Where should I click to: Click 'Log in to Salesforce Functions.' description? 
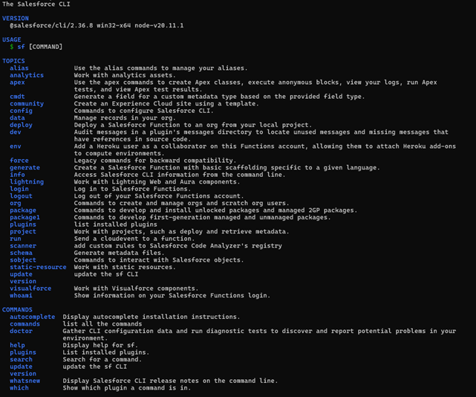[132, 189]
